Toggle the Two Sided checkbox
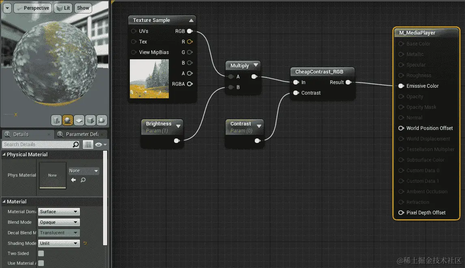This screenshot has height=268, width=465. click(x=41, y=253)
